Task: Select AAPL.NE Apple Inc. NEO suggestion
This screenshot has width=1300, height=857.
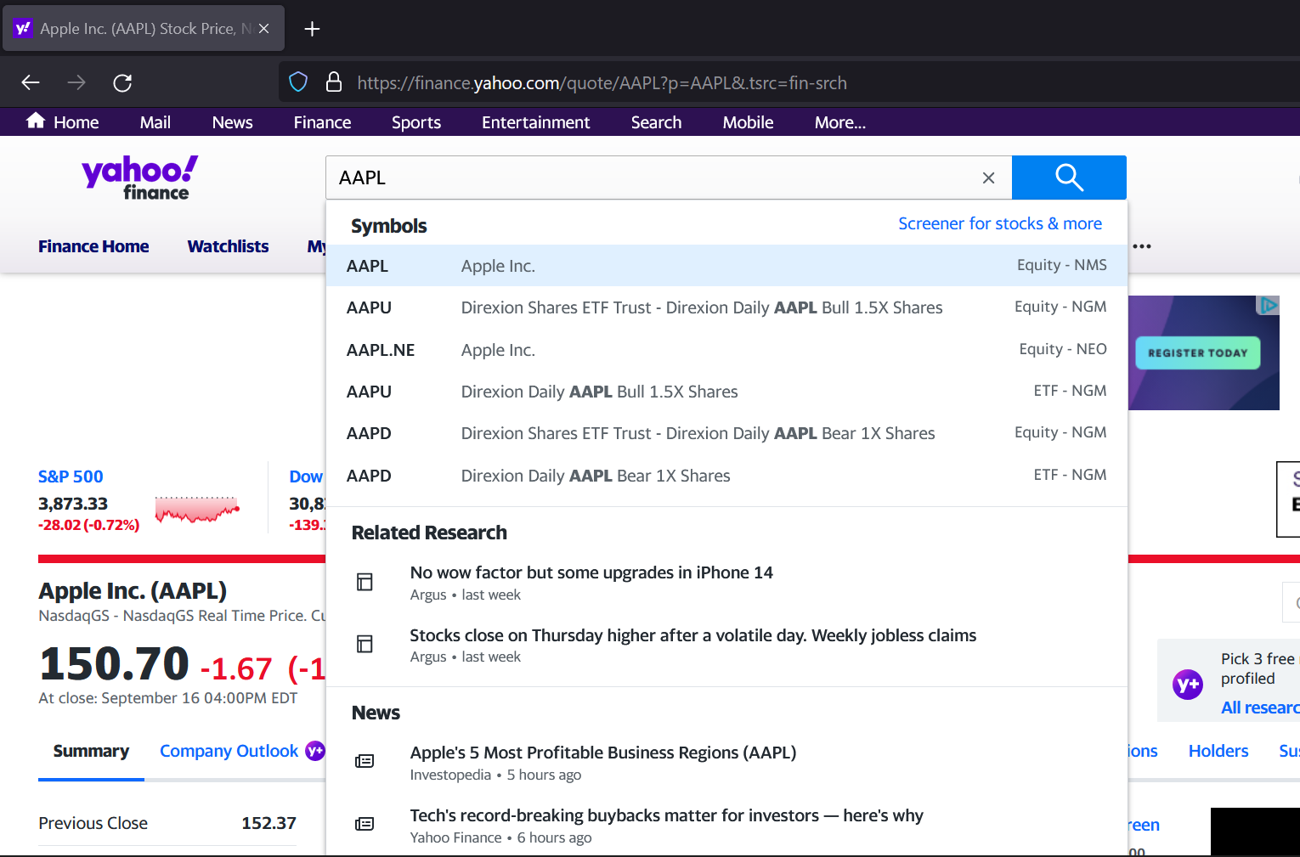Action: click(726, 350)
